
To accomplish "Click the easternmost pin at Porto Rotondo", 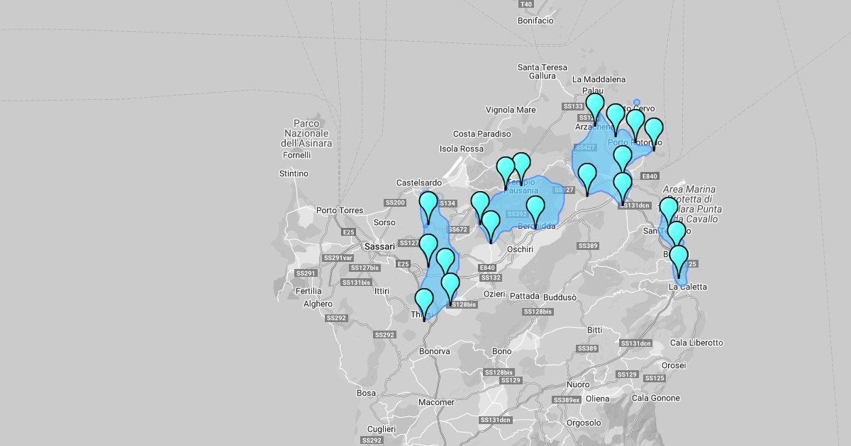I will [653, 132].
